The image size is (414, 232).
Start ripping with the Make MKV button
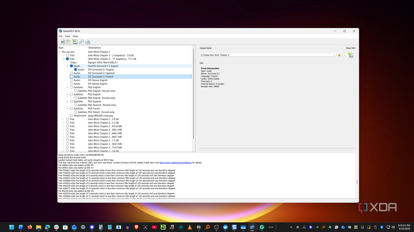351,55
